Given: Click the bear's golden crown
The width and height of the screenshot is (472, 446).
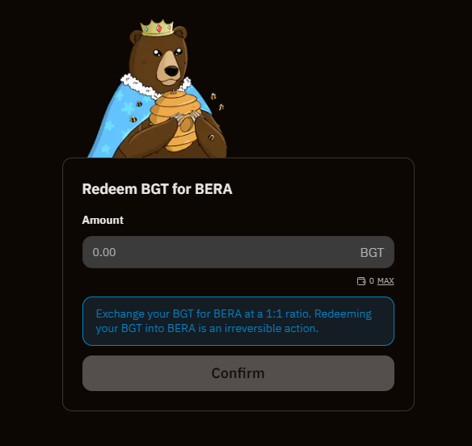Looking at the screenshot, I should [157, 28].
